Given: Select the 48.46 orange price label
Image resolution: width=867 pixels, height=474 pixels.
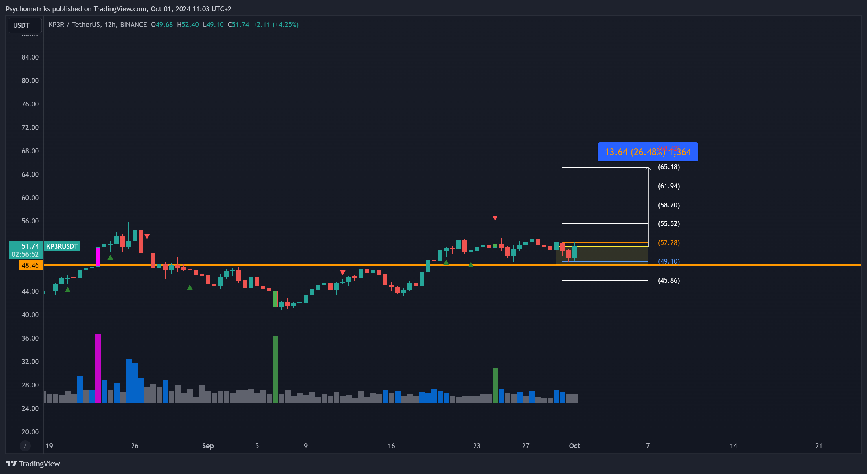Looking at the screenshot, I should [31, 265].
